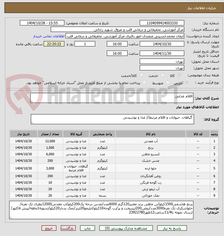The image size is (224, 236).
Task: Click the بسته unit cell
Action: (102, 195)
